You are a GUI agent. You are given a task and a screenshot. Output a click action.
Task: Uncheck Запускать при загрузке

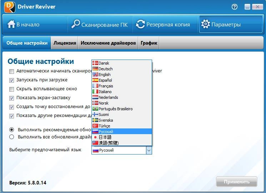click(11, 80)
